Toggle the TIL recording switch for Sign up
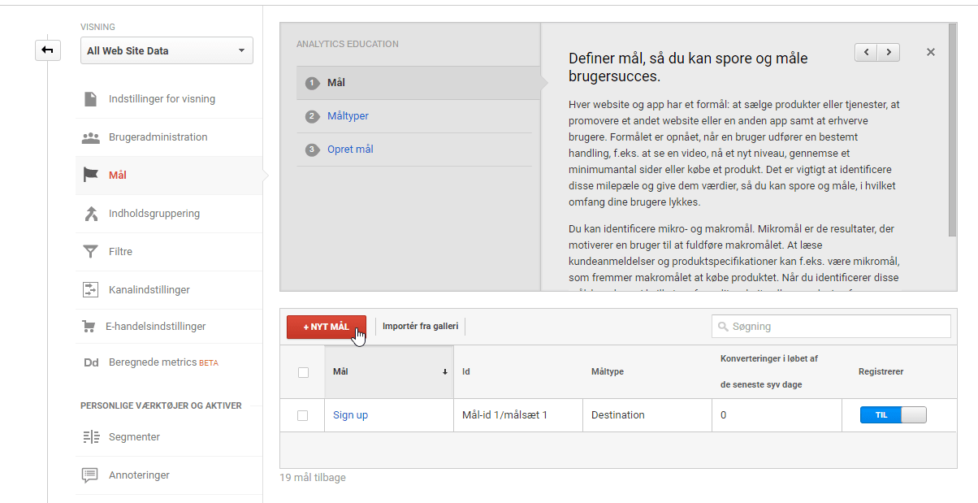The width and height of the screenshot is (978, 503). [893, 415]
